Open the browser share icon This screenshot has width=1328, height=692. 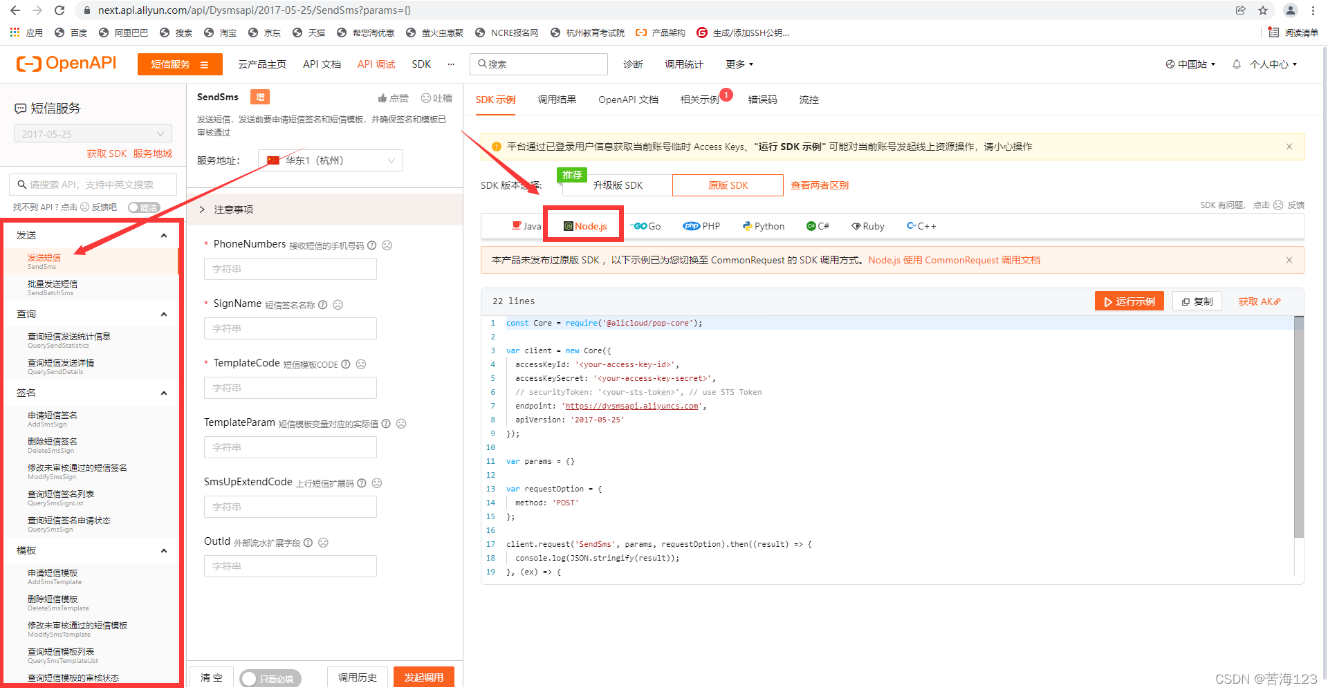pos(1241,10)
